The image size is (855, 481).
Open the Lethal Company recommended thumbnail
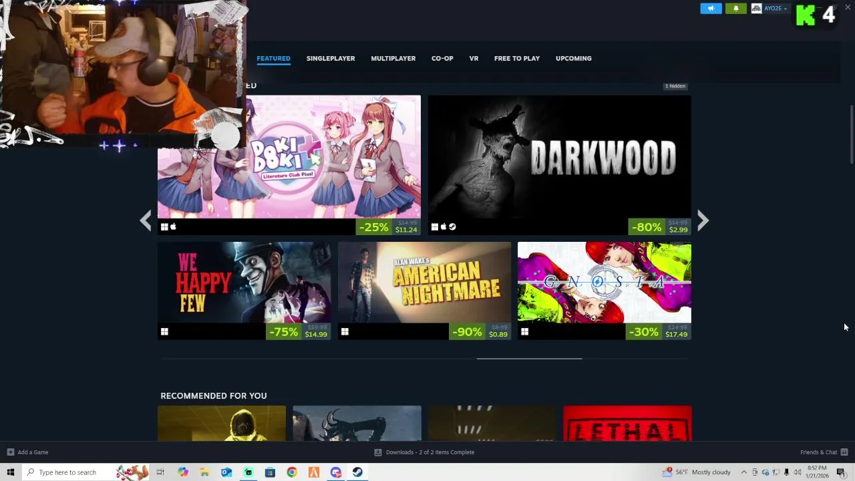[627, 423]
